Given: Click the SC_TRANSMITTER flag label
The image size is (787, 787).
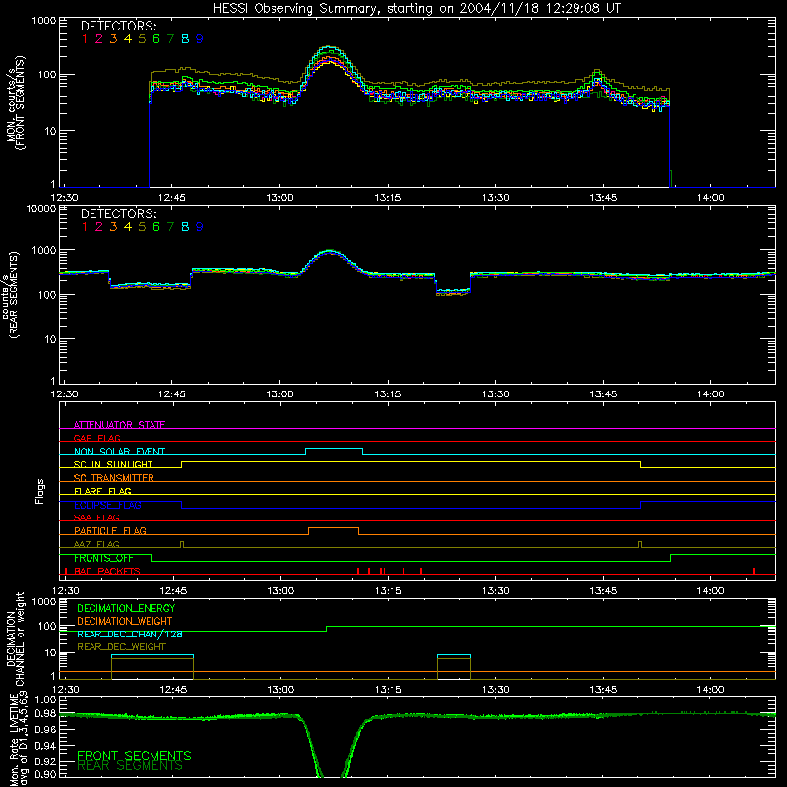Looking at the screenshot, I should coord(114,477).
